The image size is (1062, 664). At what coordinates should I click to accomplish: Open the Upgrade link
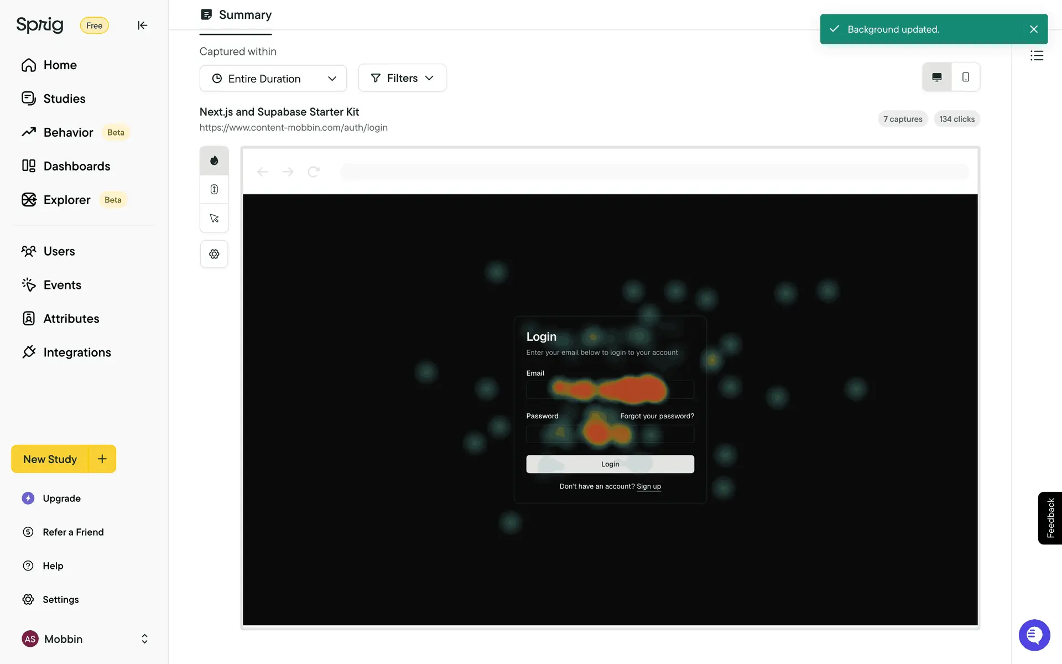tap(61, 498)
